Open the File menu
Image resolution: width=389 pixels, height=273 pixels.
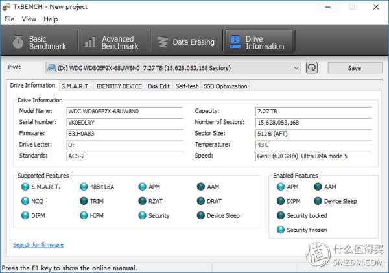[9, 19]
